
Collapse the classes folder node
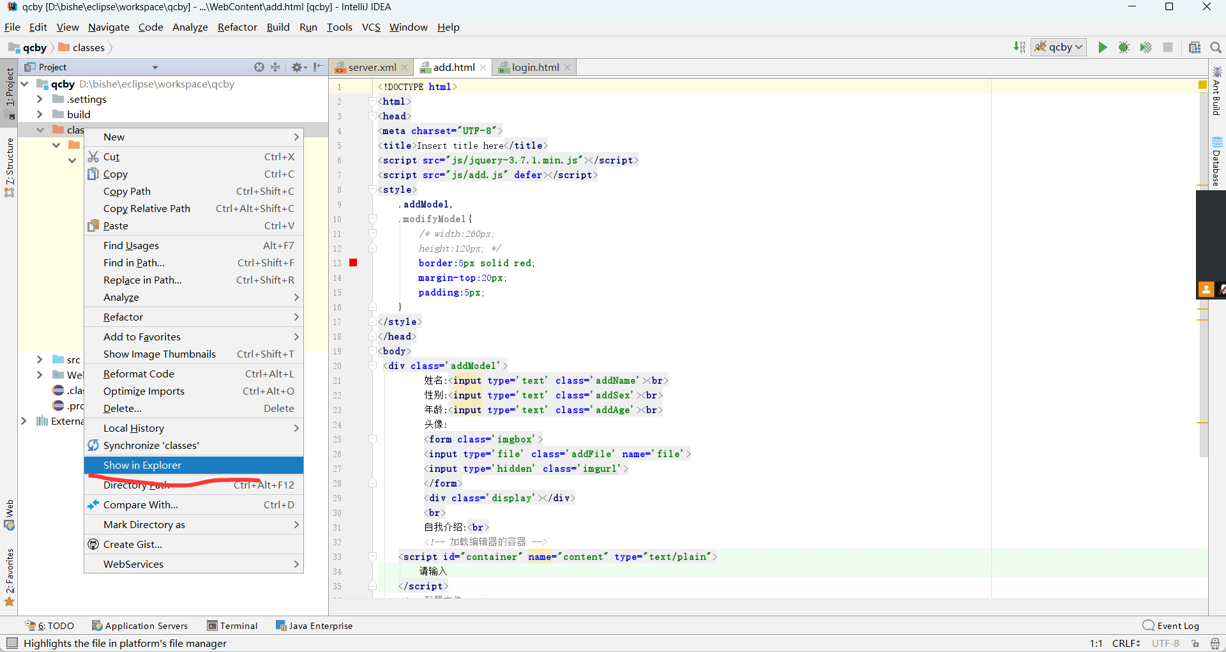click(x=40, y=130)
